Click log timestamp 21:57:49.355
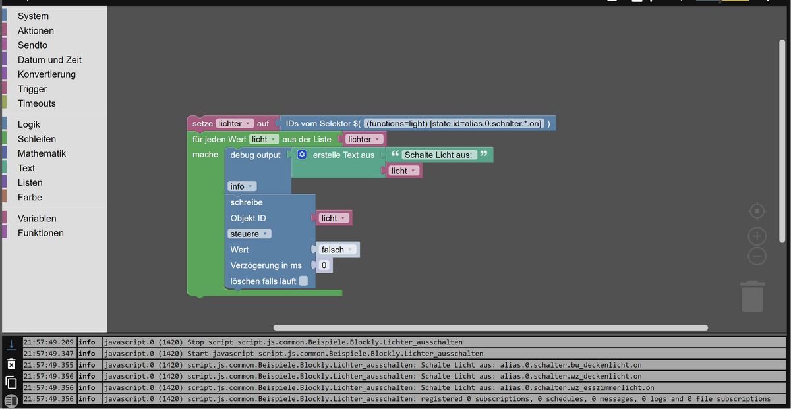Screen dimensions: 791x409 click(49, 365)
